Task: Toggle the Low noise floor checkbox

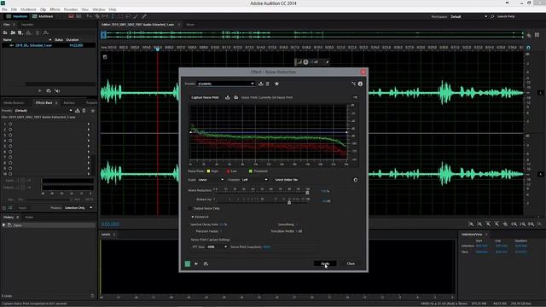Action: pos(228,171)
